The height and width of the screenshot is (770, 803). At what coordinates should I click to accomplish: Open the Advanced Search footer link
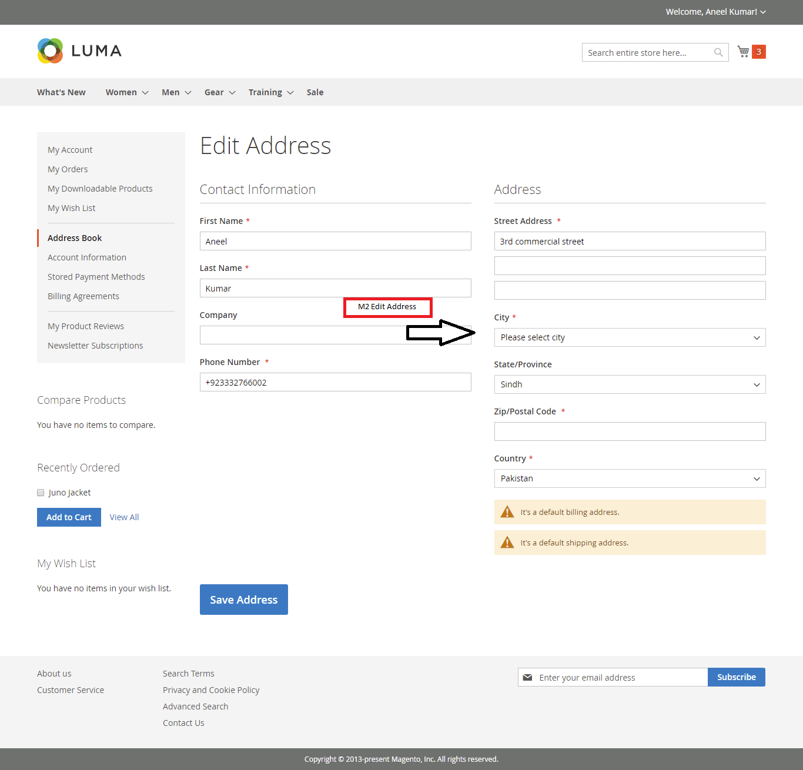pos(196,707)
